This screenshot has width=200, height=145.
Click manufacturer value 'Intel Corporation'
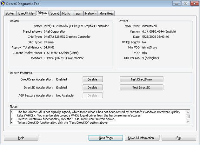tap(55, 31)
